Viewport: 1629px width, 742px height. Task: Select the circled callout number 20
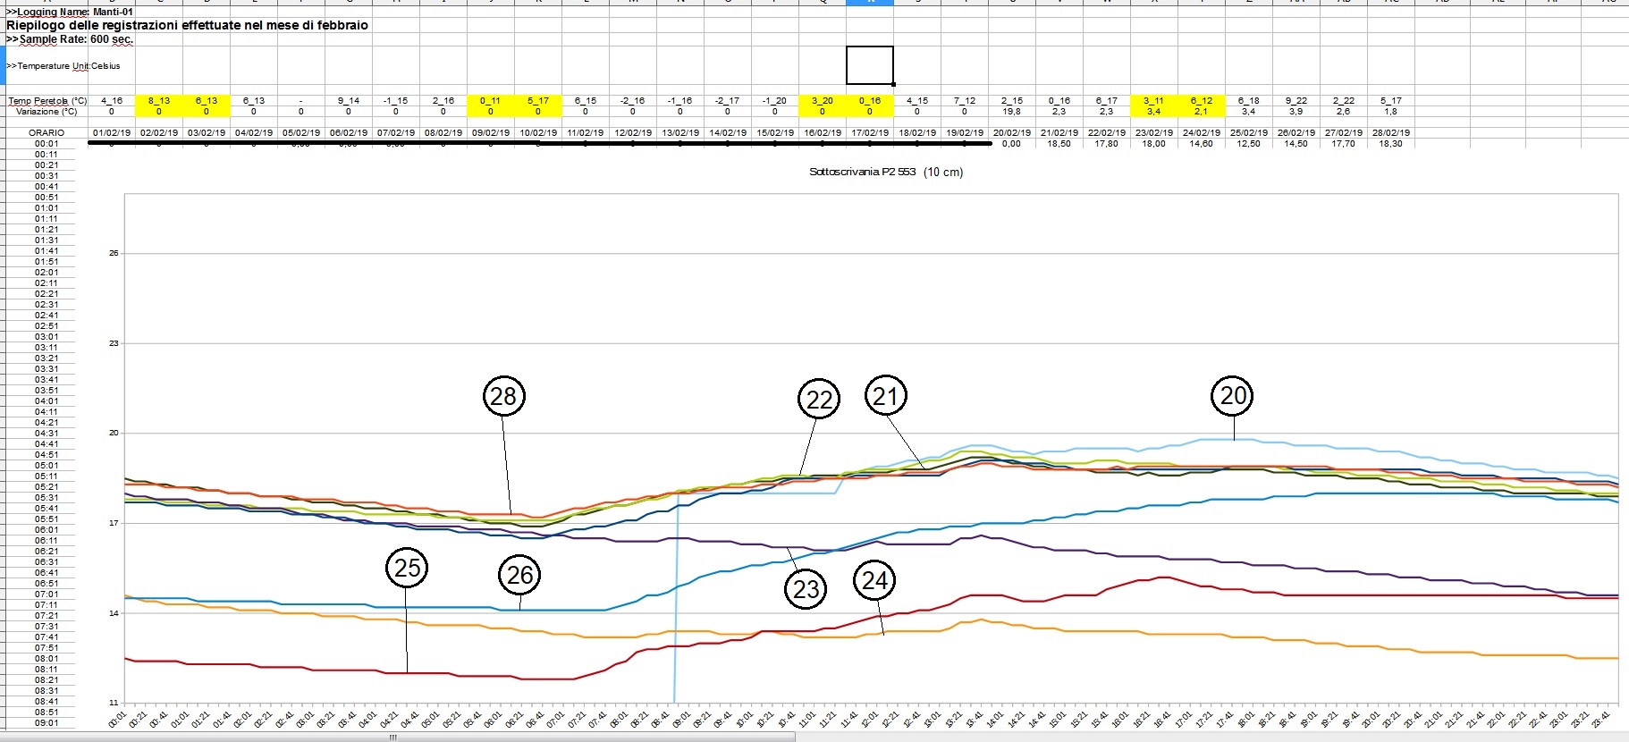coord(1232,396)
